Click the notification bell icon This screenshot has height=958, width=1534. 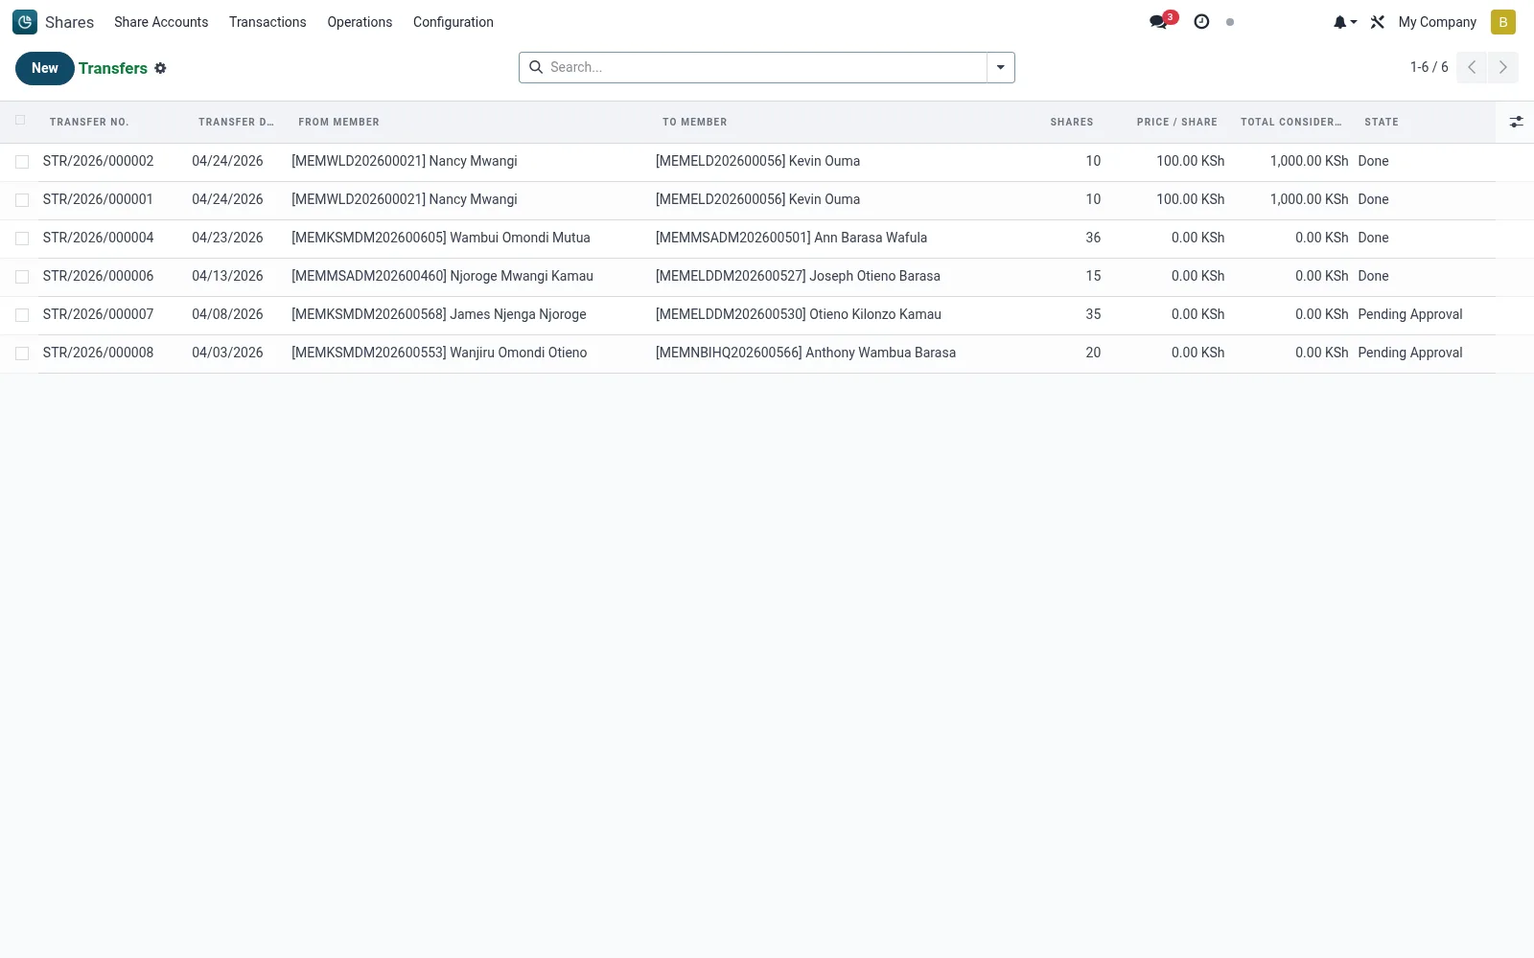pos(1344,22)
